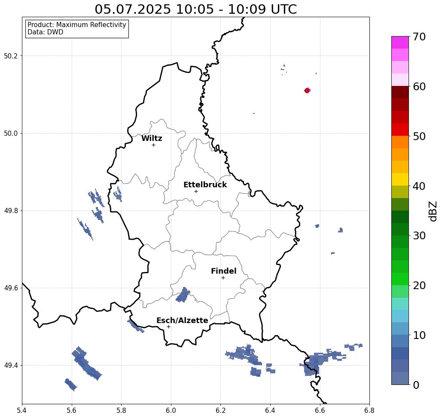
Task: Click the magenta top colorbar segment
Action: (400, 43)
